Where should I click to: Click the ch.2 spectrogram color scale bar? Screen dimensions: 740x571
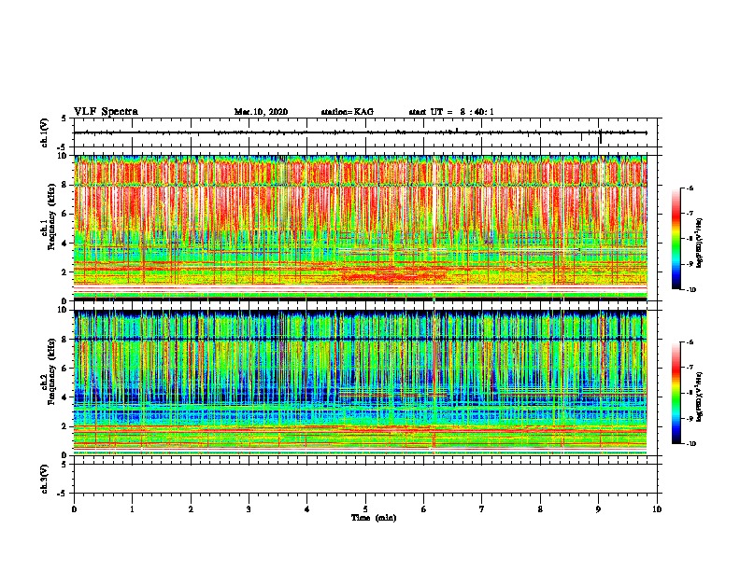[x=676, y=393]
